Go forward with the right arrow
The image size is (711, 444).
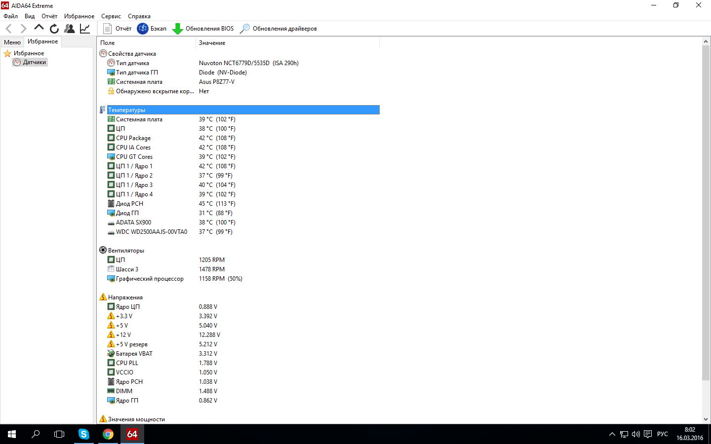tap(23, 29)
